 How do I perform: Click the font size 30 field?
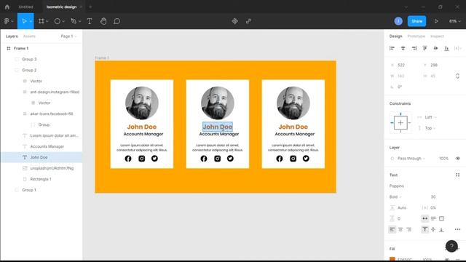(x=433, y=196)
